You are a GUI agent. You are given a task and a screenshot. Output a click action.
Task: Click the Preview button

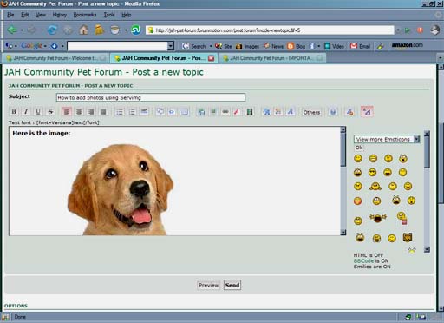(208, 286)
